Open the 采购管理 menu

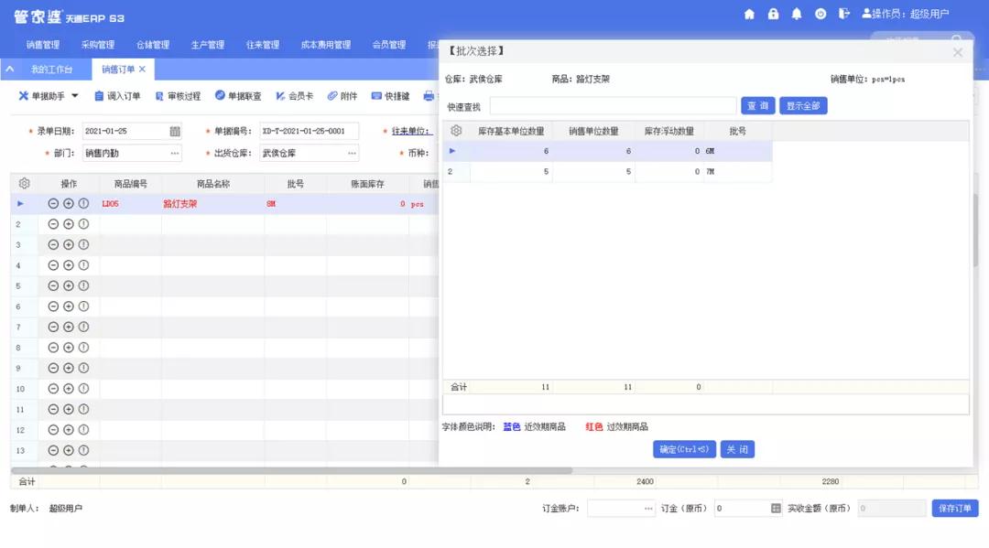click(97, 45)
